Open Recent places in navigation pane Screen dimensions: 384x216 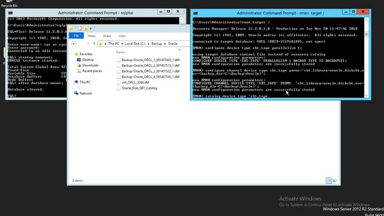click(92, 71)
